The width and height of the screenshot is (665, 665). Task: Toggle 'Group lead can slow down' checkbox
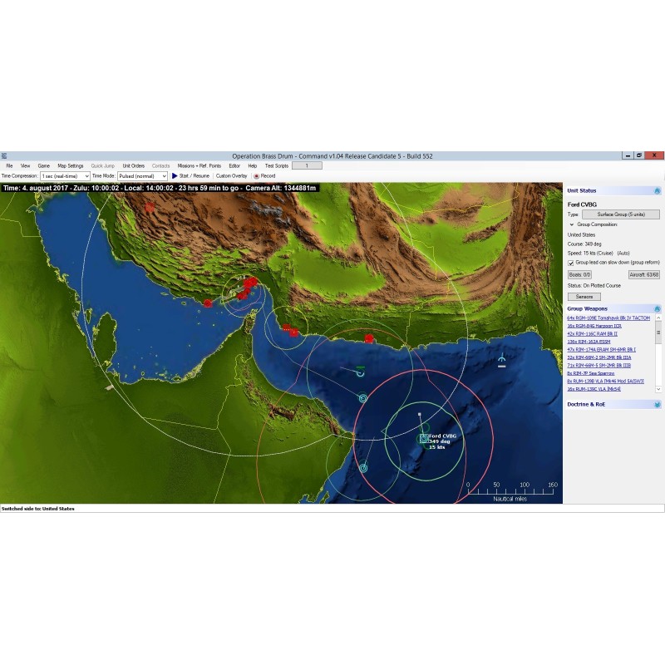click(570, 263)
